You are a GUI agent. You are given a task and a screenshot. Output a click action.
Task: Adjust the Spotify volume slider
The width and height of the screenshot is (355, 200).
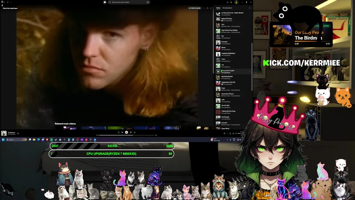coord(240,133)
